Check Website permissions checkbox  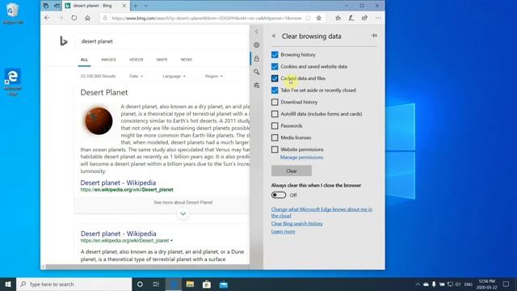(275, 150)
